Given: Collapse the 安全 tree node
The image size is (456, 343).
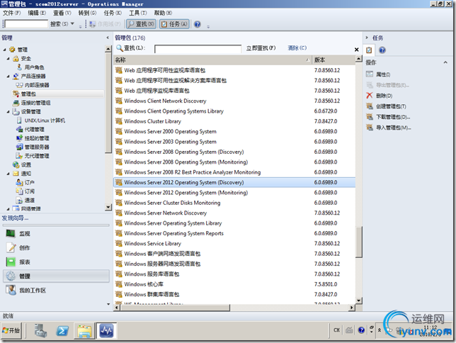Looking at the screenshot, I should pyautogui.click(x=8, y=59).
